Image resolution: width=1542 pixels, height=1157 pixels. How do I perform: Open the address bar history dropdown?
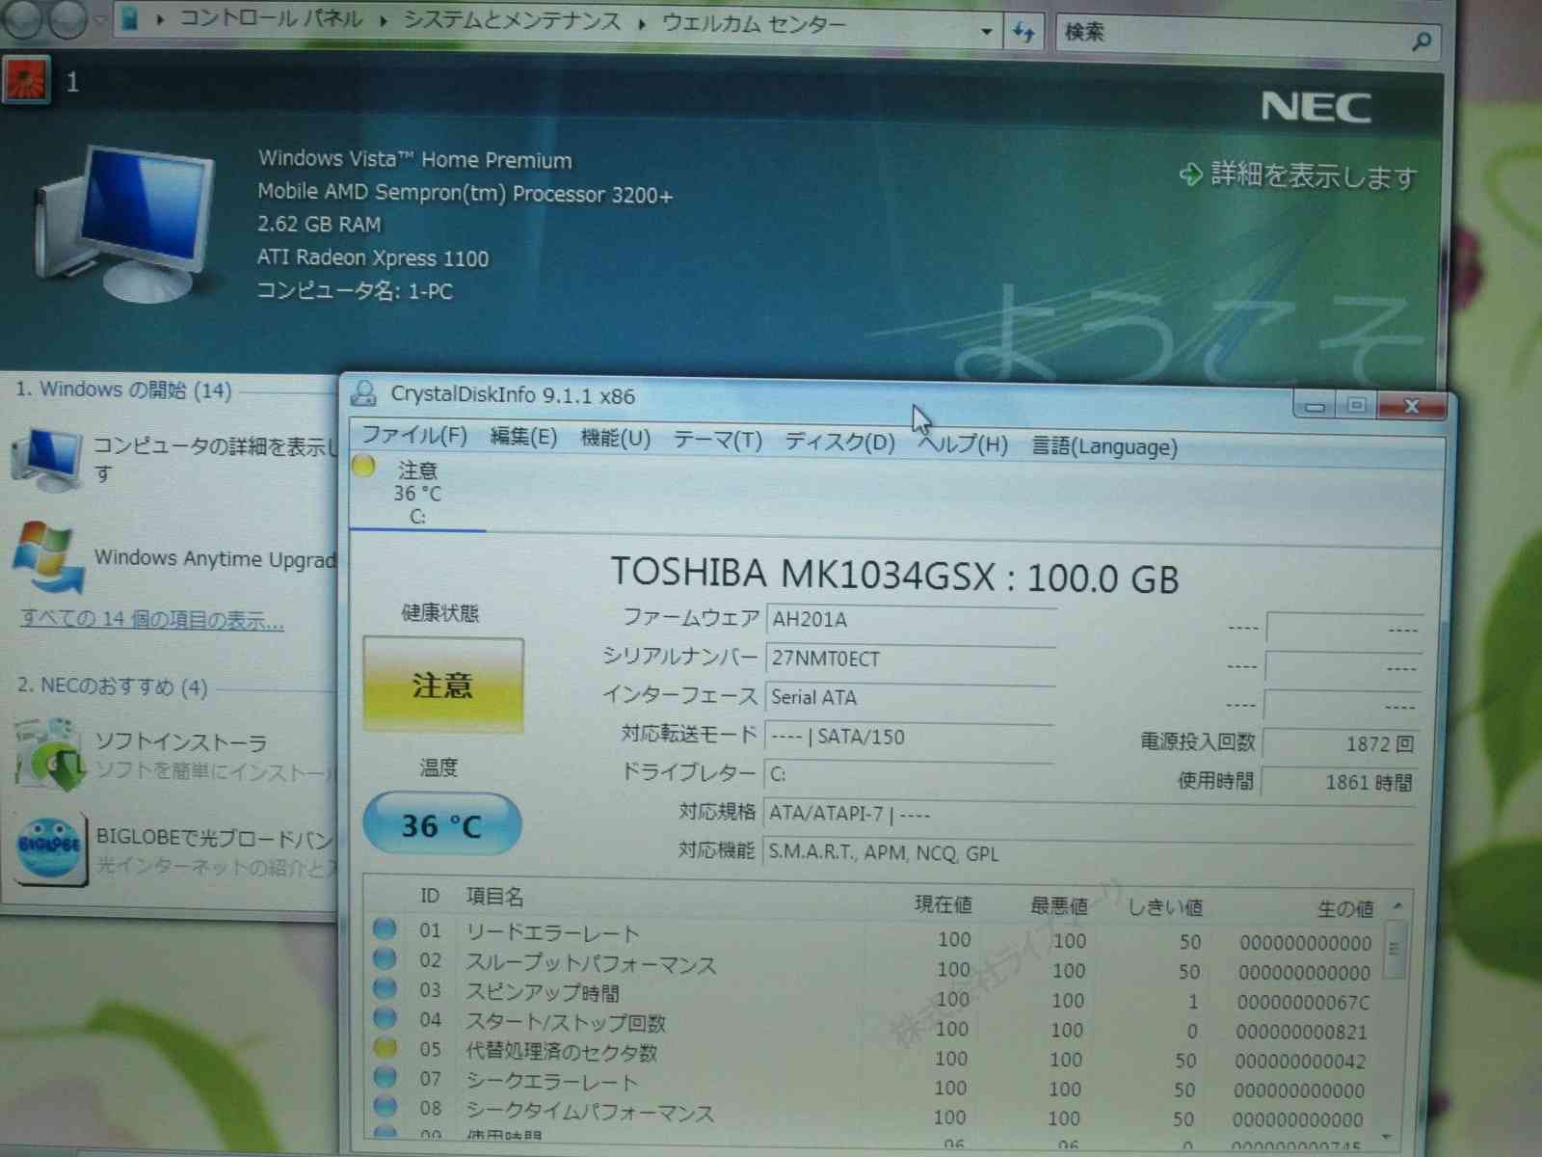coord(986,32)
